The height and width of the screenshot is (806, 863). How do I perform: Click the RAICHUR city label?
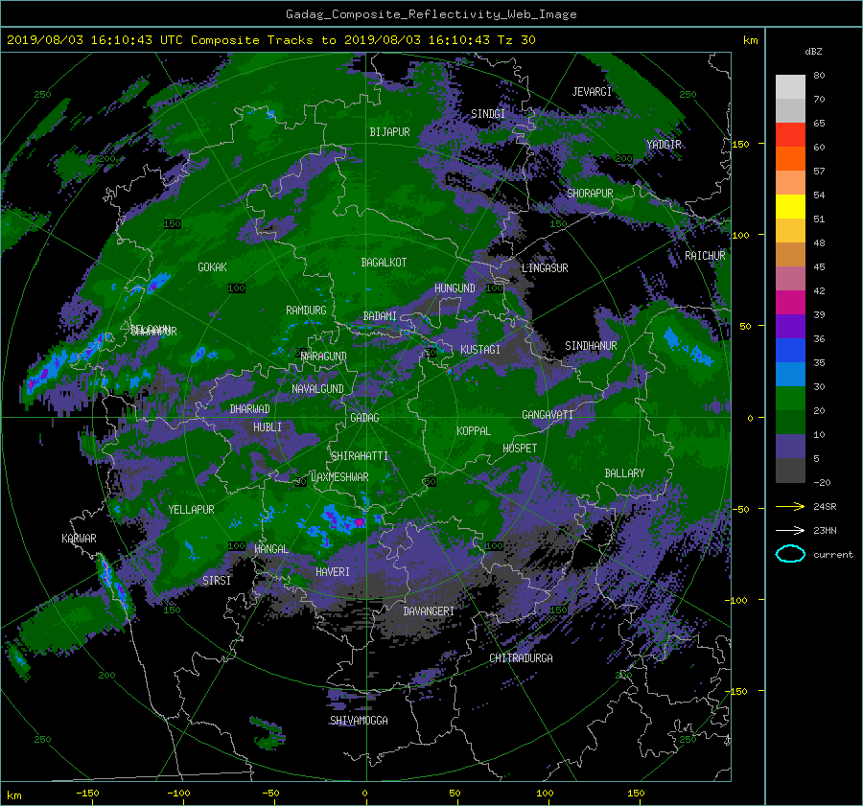[x=705, y=256]
